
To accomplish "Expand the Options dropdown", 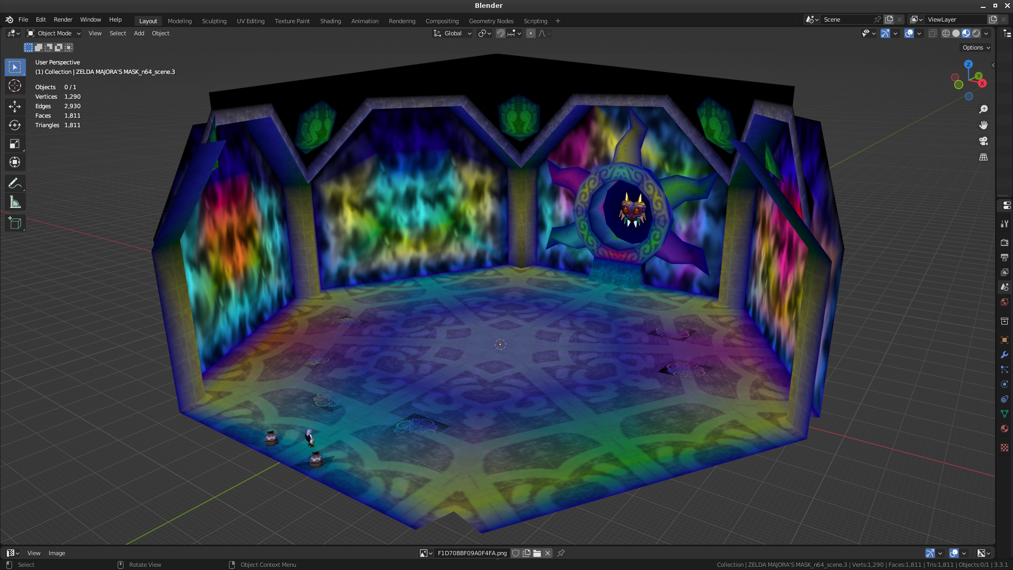I will (x=976, y=47).
